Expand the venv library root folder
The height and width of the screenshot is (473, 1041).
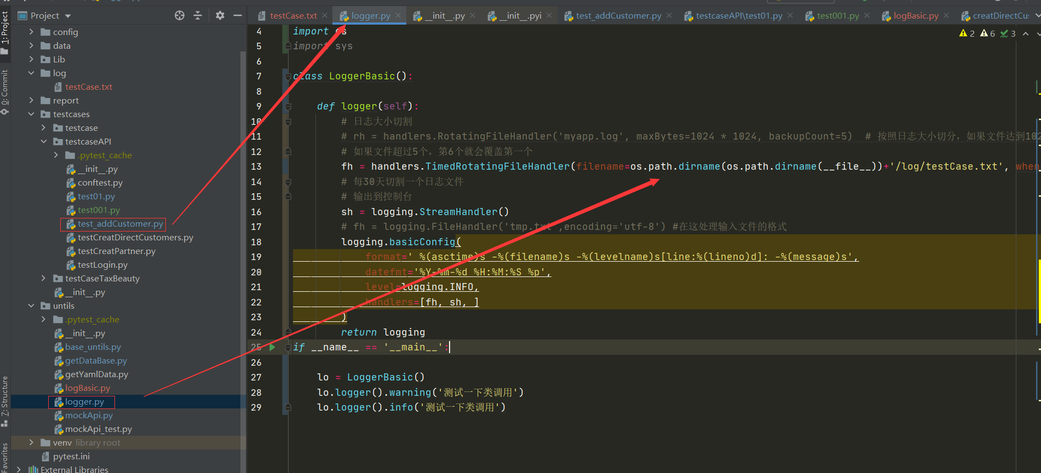[31, 442]
